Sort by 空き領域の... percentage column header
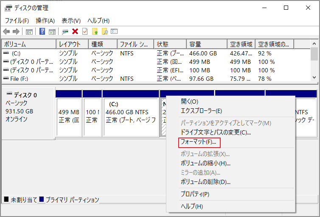 pyautogui.click(x=275, y=44)
